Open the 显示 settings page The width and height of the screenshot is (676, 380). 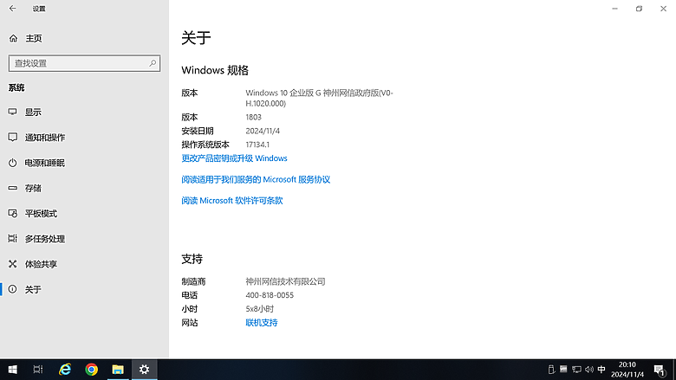point(85,112)
